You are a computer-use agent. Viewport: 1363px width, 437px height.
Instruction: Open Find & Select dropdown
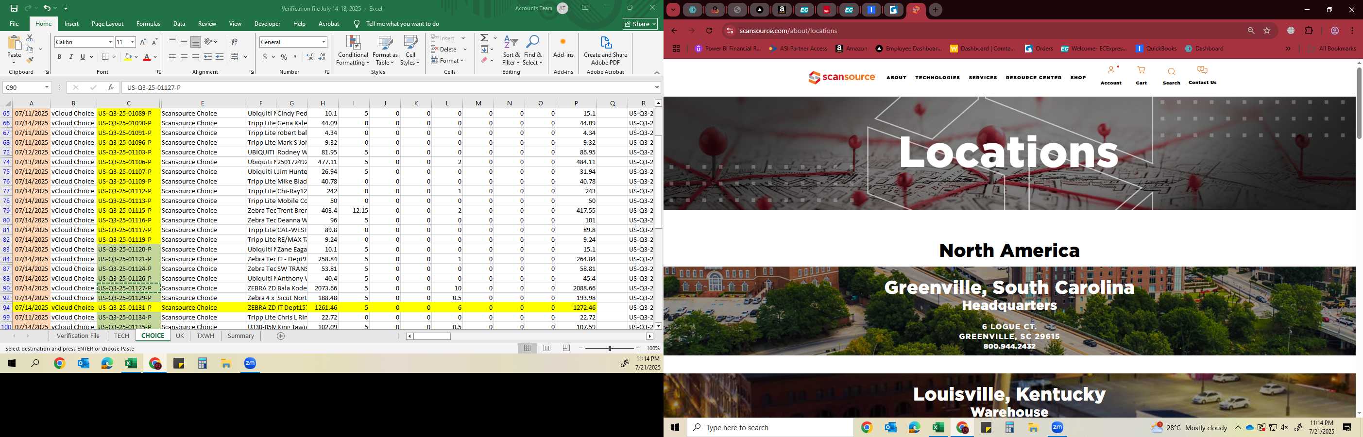[x=533, y=51]
